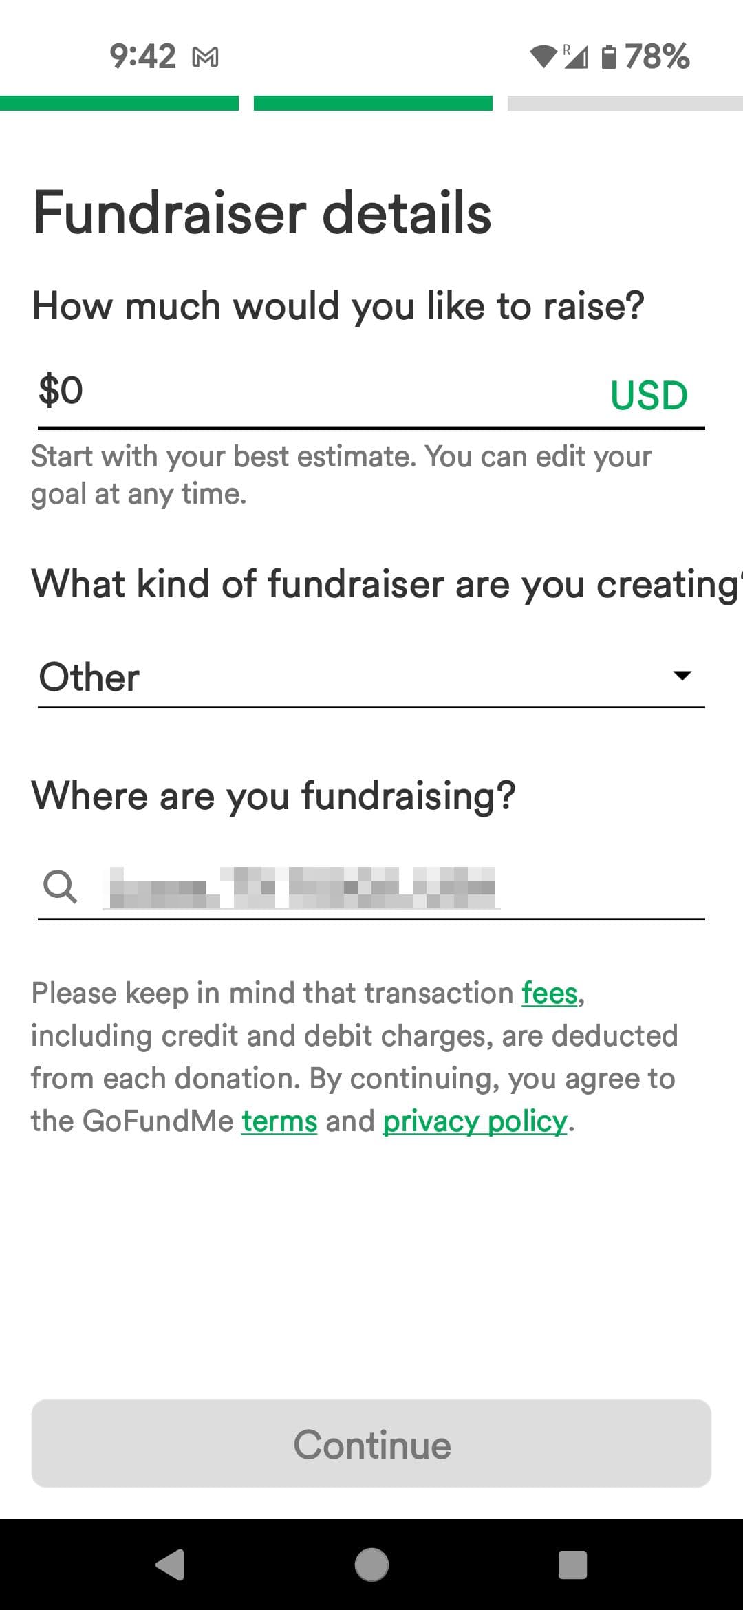Tap the Wi-Fi signal icon
Viewport: 743px width, 1610px height.
click(543, 56)
